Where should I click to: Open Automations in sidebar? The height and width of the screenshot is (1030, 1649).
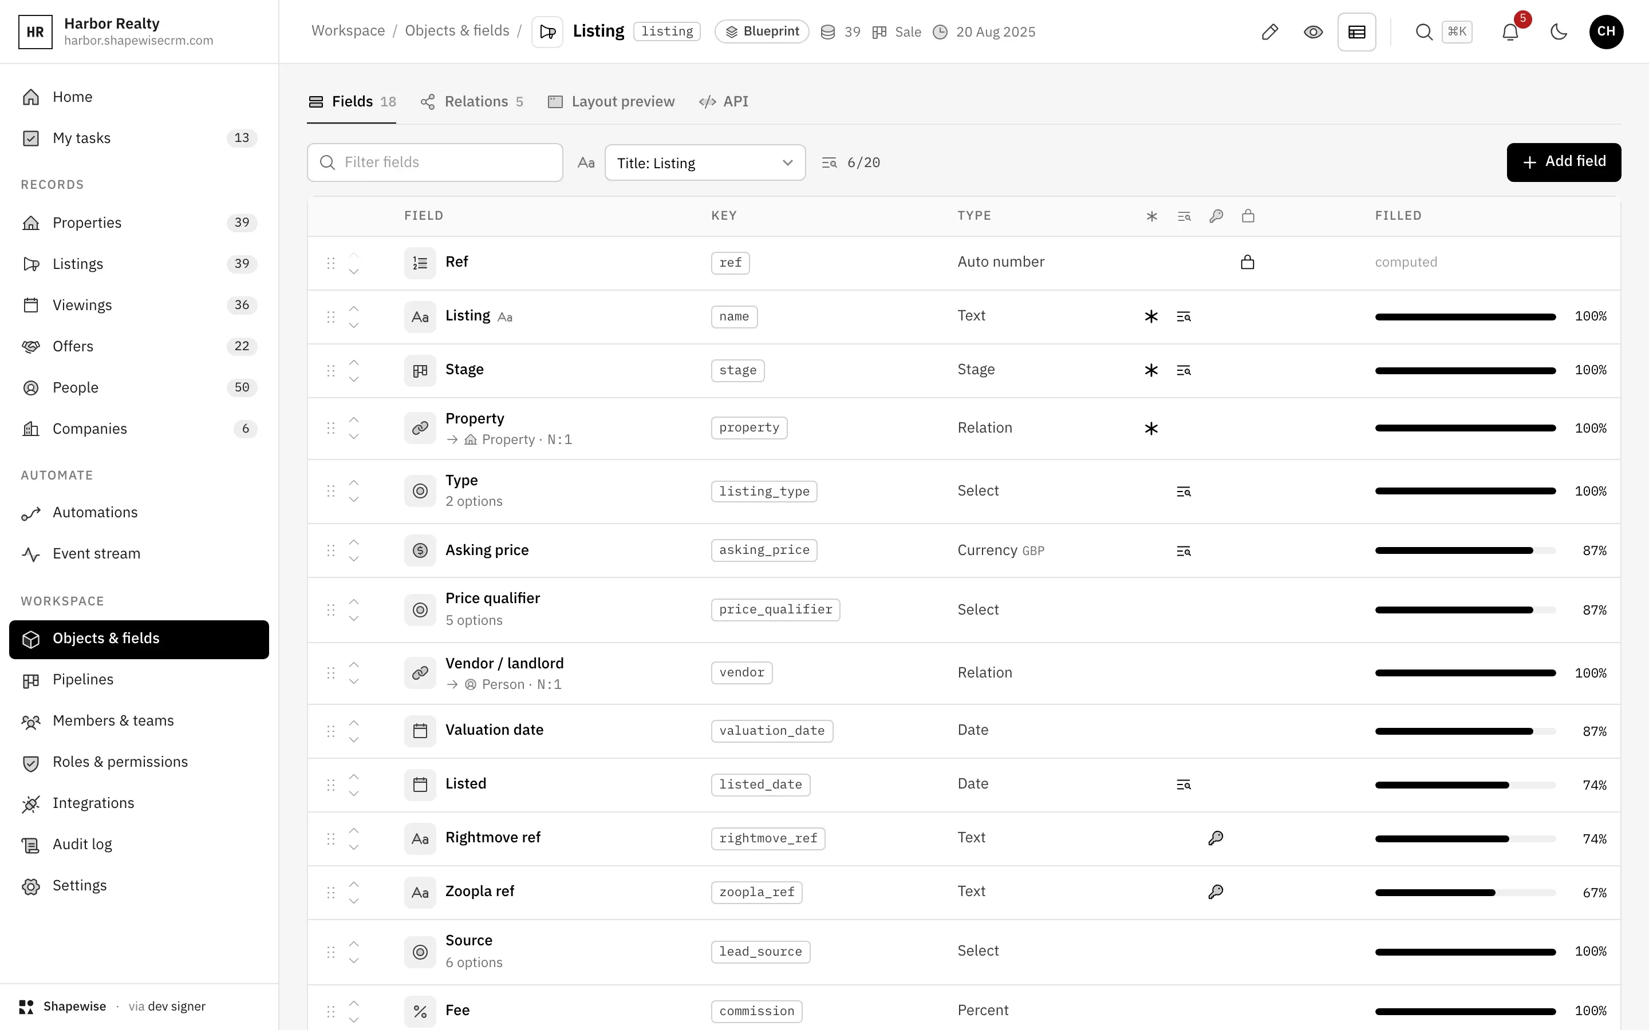coord(139,512)
